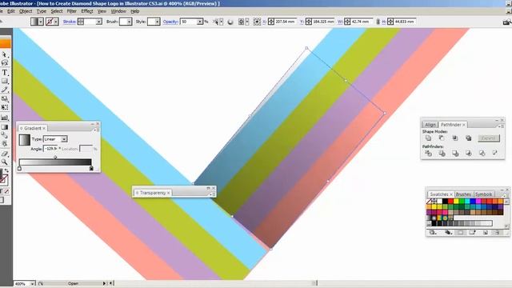This screenshot has height=288, width=512.
Task: Click the gradient Angle input field
Action: point(51,149)
